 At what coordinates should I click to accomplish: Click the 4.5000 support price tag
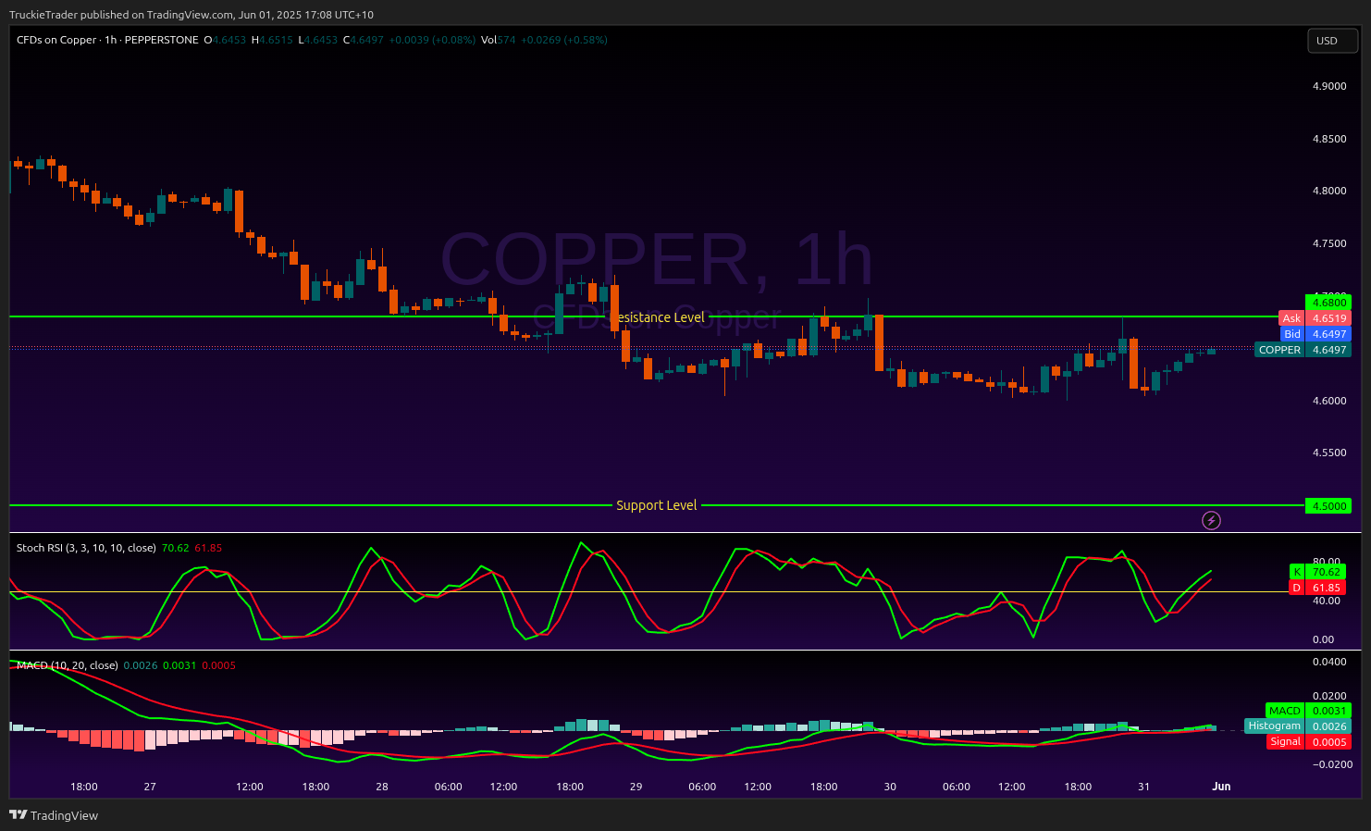1328,506
